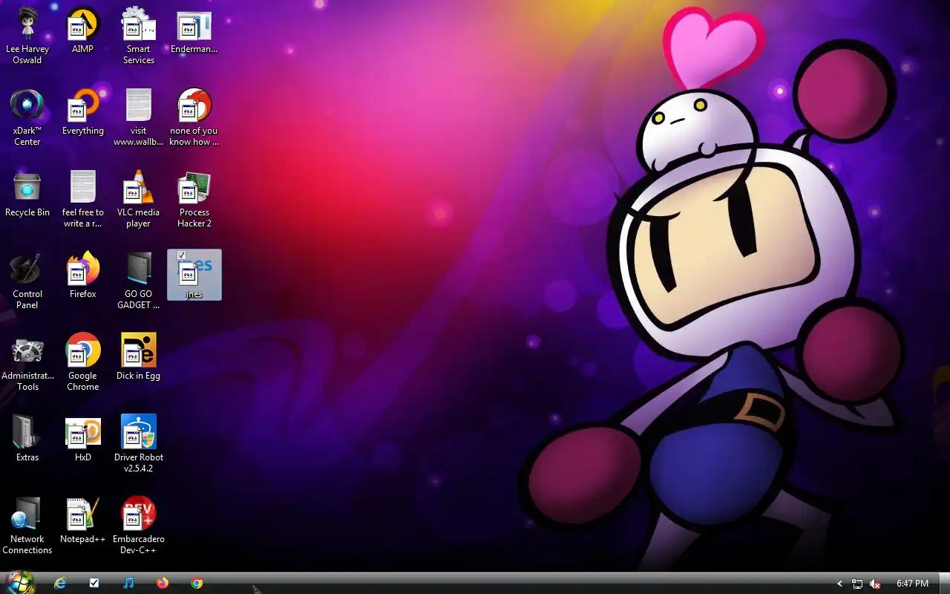Click the checkbox icon in the taskbar
950x594 pixels.
point(94,583)
